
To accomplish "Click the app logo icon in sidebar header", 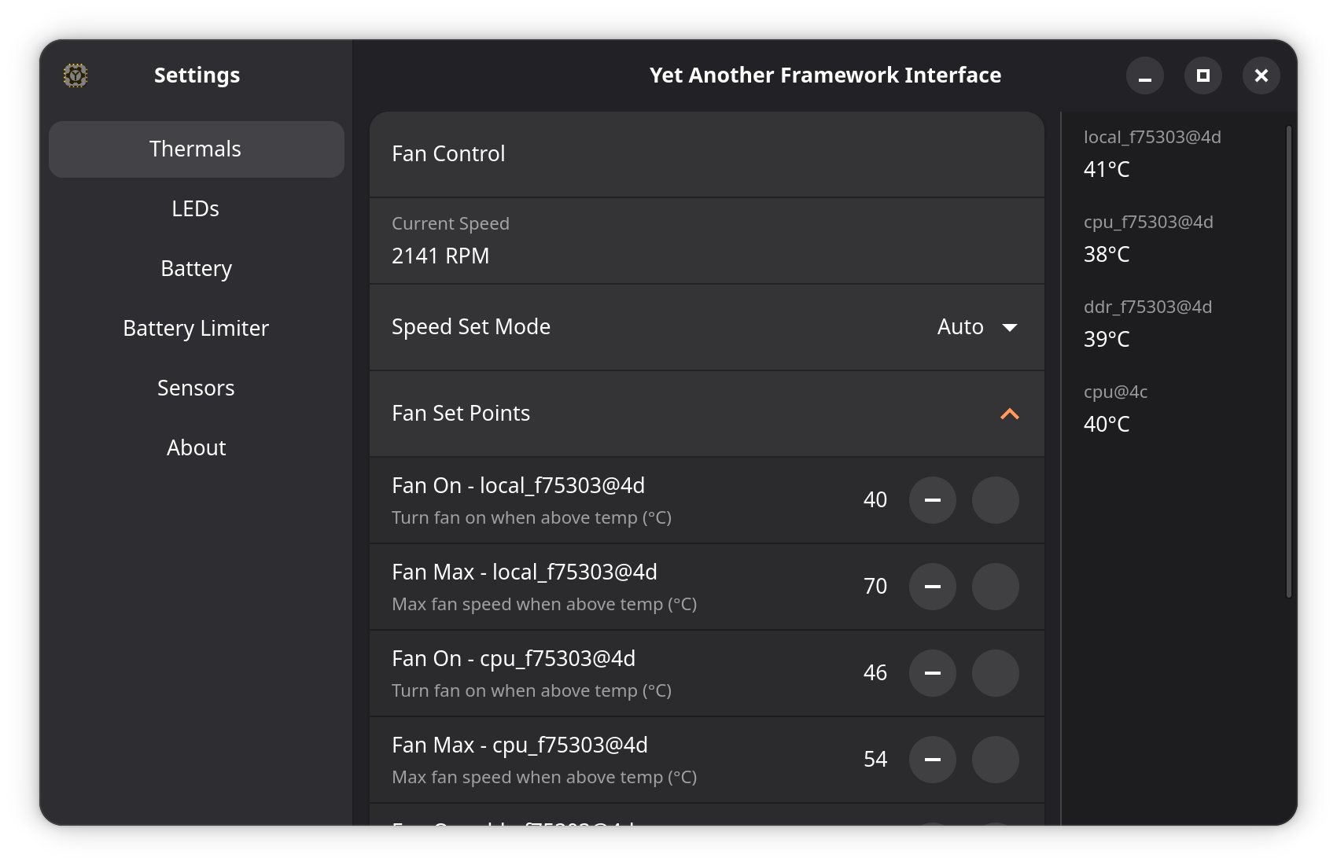I will click(x=76, y=75).
